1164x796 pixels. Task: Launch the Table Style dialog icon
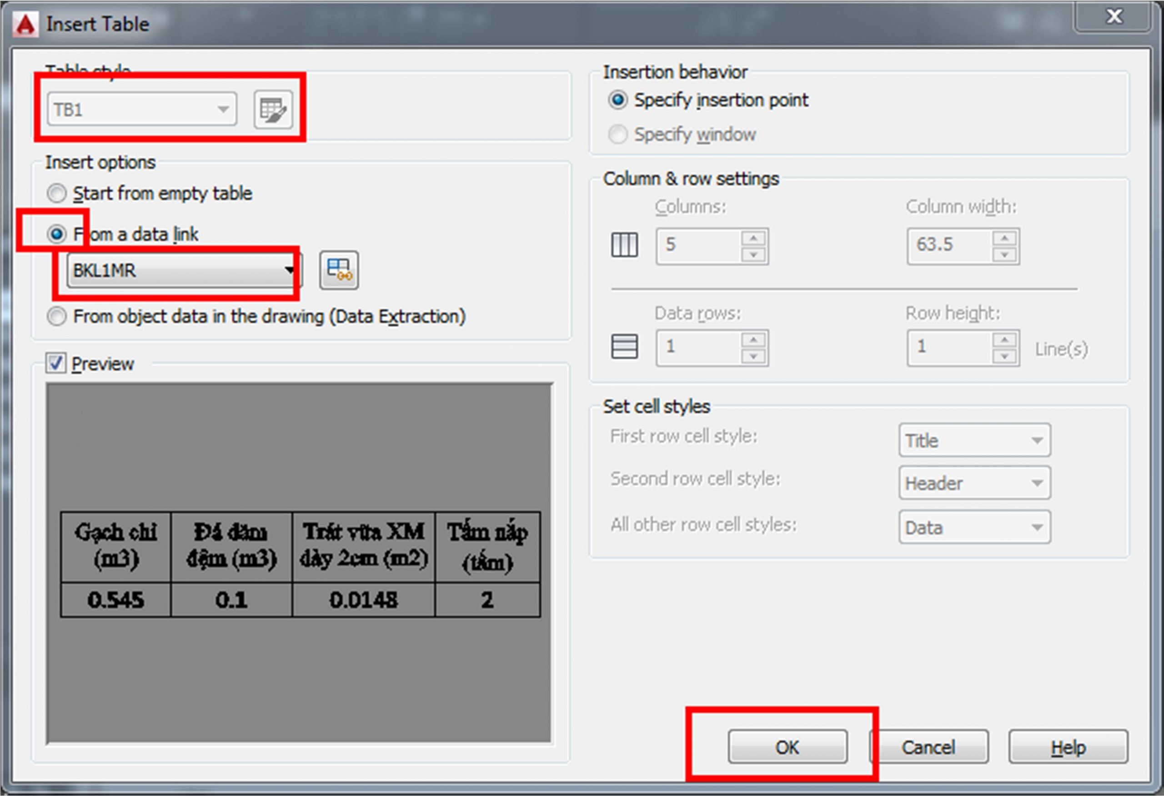point(273,109)
